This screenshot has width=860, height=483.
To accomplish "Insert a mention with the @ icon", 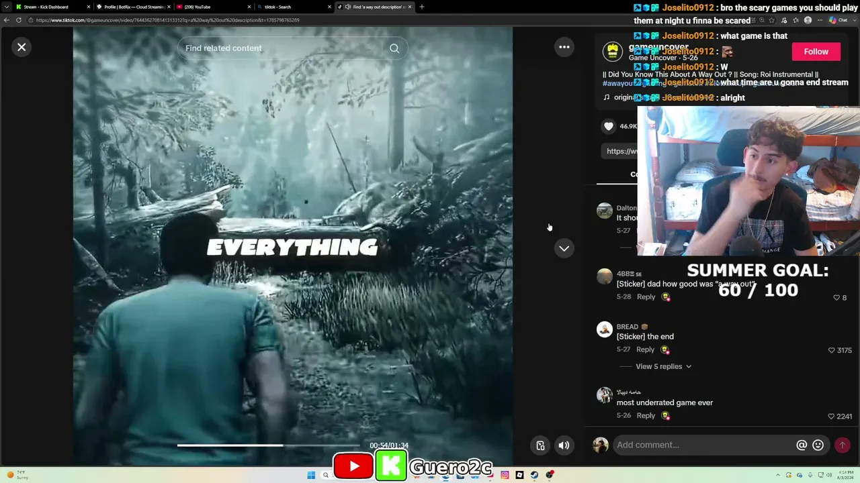I will [x=802, y=445].
